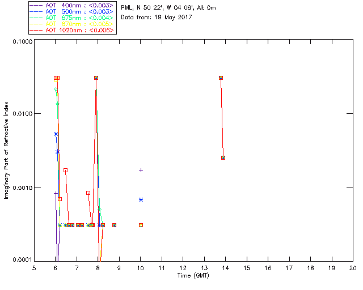Image resolution: width=363 pixels, height=290 pixels.
Task: Click the '8' x-axis tick label
Action: point(98,268)
